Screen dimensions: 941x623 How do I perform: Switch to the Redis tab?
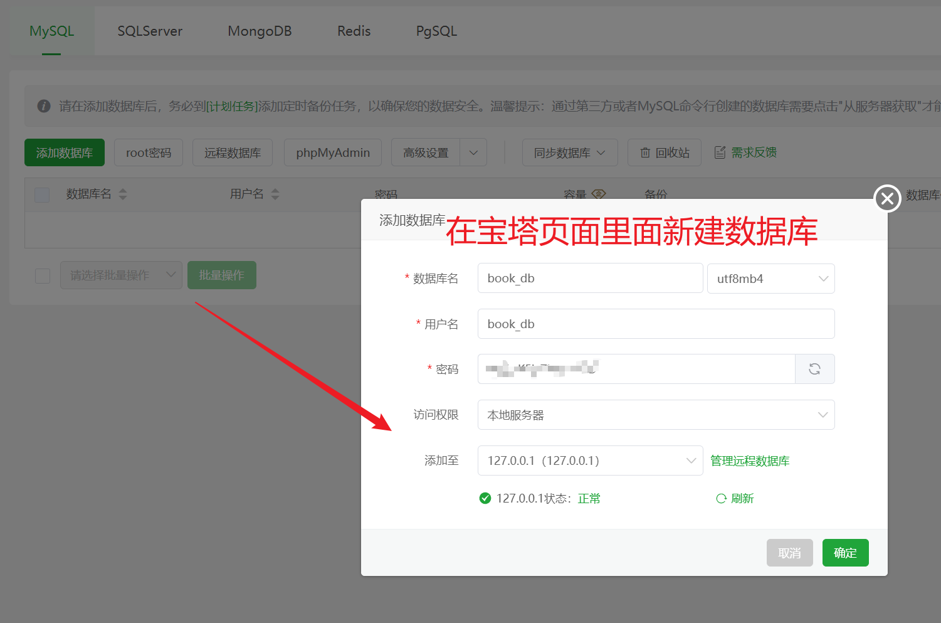coord(354,31)
